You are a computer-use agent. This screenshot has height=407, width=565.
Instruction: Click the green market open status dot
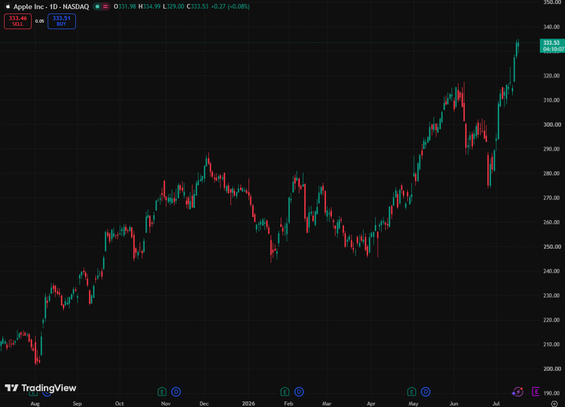point(97,7)
